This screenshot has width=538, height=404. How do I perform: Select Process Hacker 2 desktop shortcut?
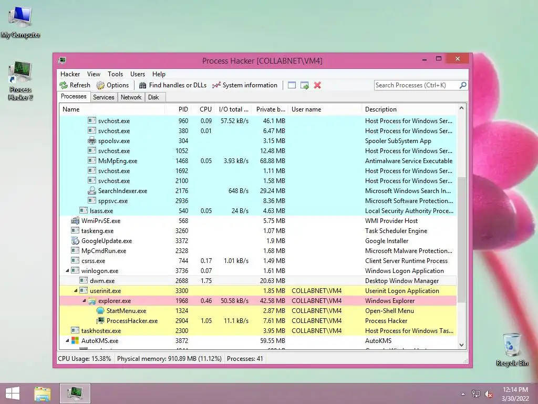click(20, 81)
